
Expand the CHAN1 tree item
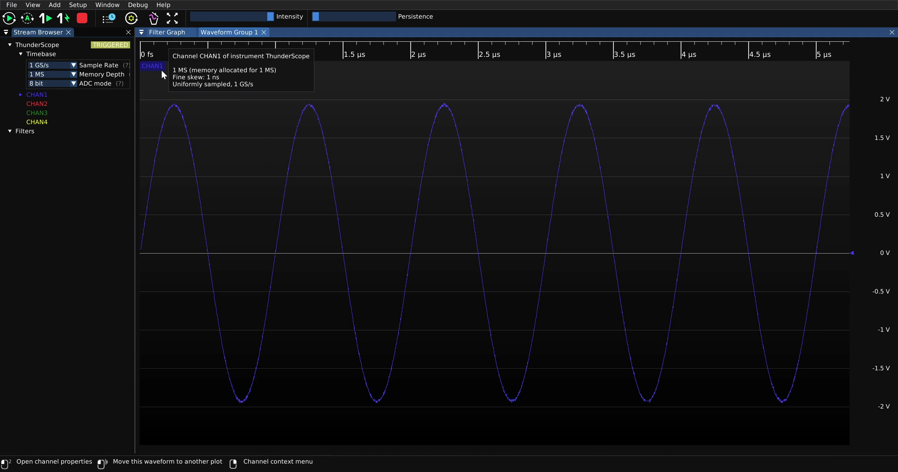pos(21,95)
